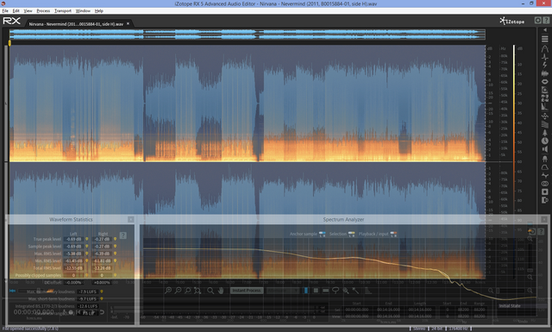This screenshot has width=552, height=332.
Task: Close the Nirvana Nevermind file tab
Action: [x=129, y=23]
